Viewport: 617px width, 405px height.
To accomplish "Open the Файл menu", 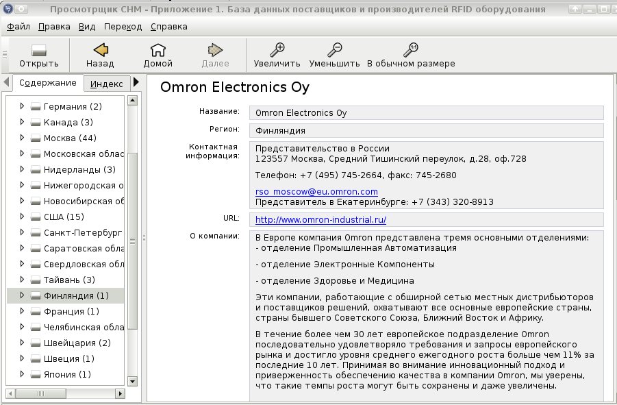I will 18,27.
